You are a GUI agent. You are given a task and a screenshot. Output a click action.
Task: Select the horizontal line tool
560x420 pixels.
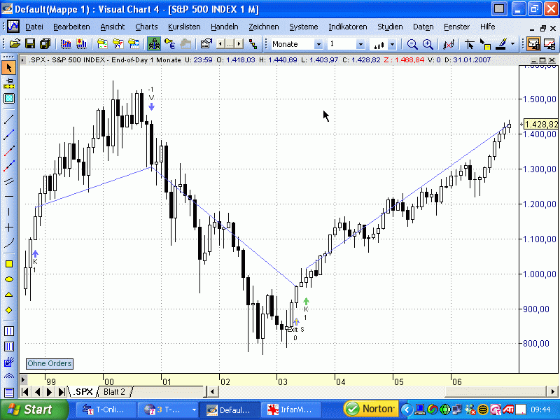[x=9, y=196]
